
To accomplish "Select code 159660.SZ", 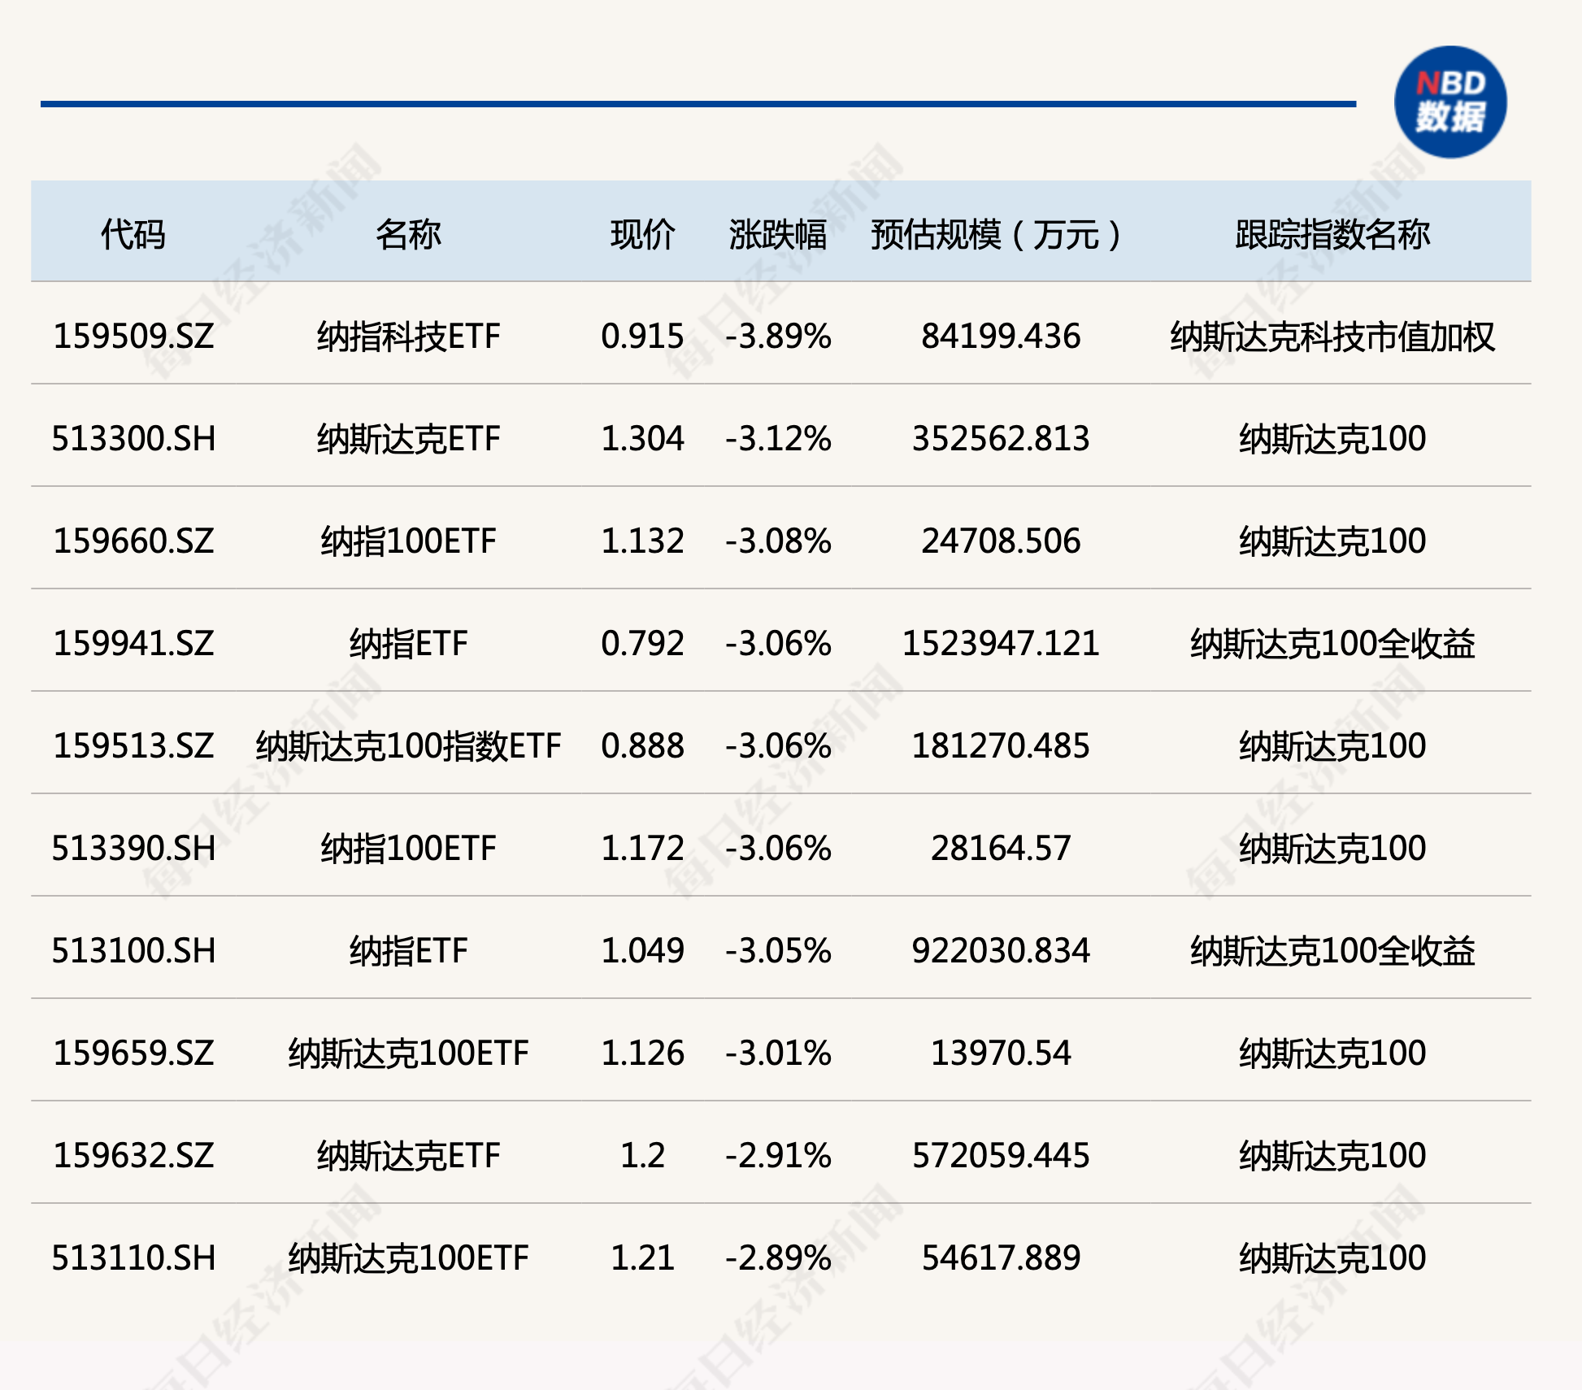I will coord(133,541).
